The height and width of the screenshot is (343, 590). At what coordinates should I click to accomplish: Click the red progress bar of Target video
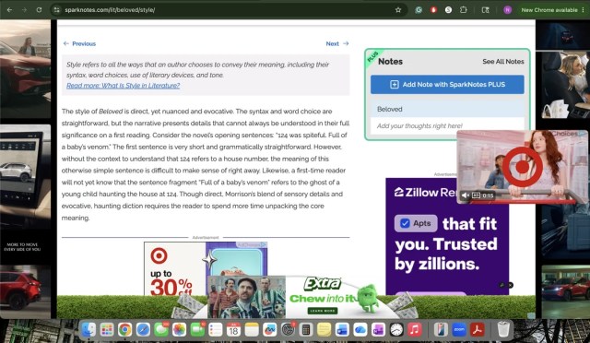[523, 202]
